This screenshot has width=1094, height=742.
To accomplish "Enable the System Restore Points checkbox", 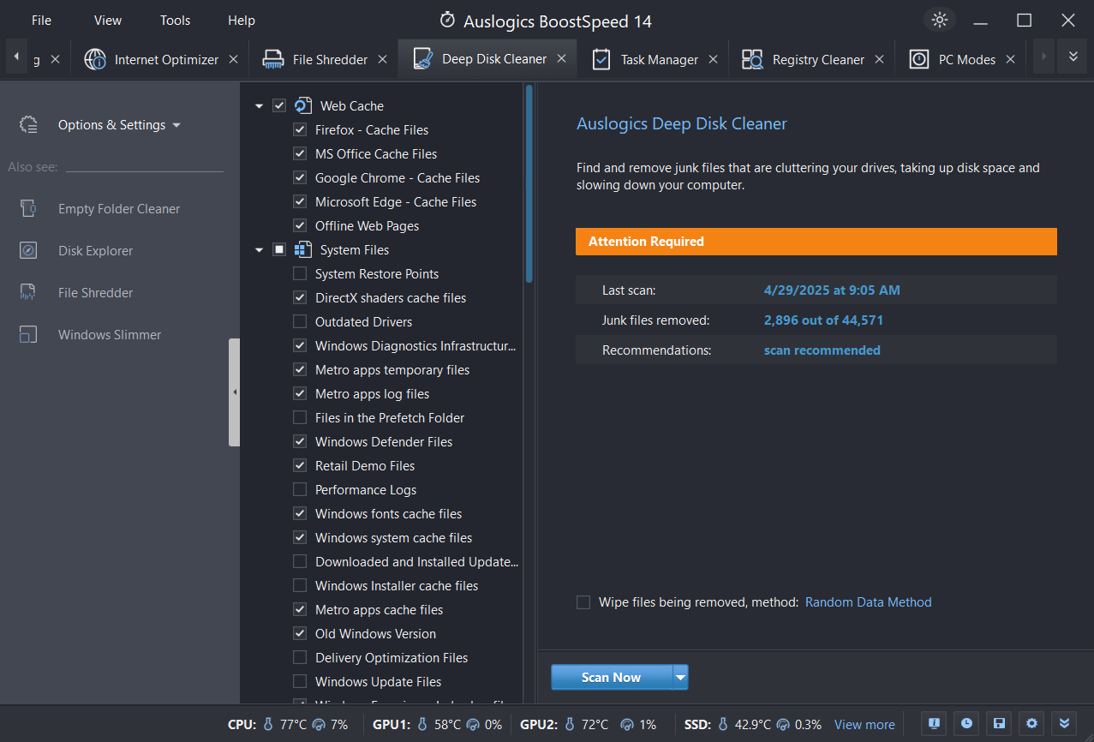I will pyautogui.click(x=300, y=273).
